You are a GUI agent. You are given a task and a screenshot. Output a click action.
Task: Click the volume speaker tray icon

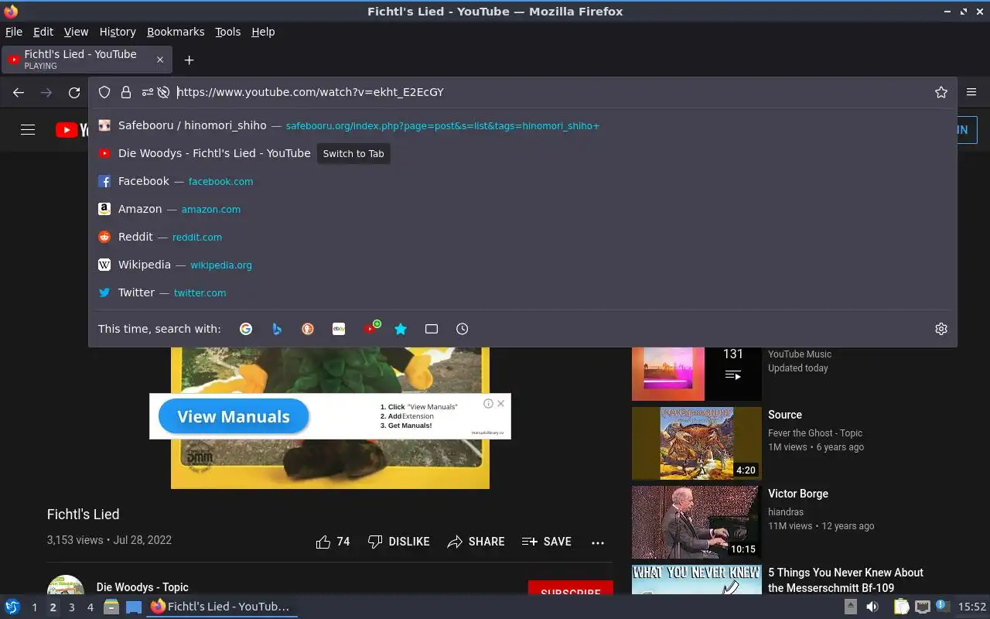872,607
